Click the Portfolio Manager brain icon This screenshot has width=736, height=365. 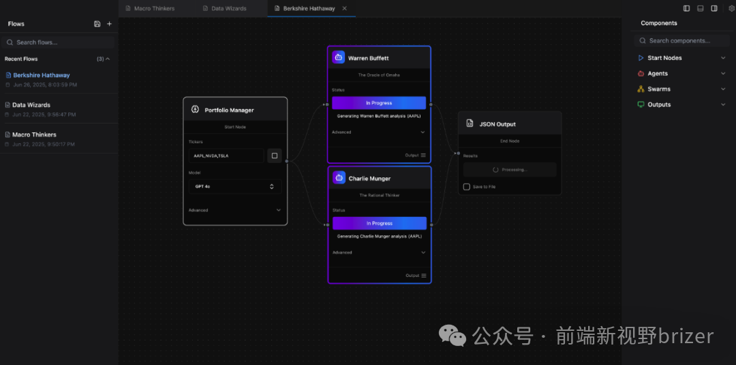pos(196,109)
